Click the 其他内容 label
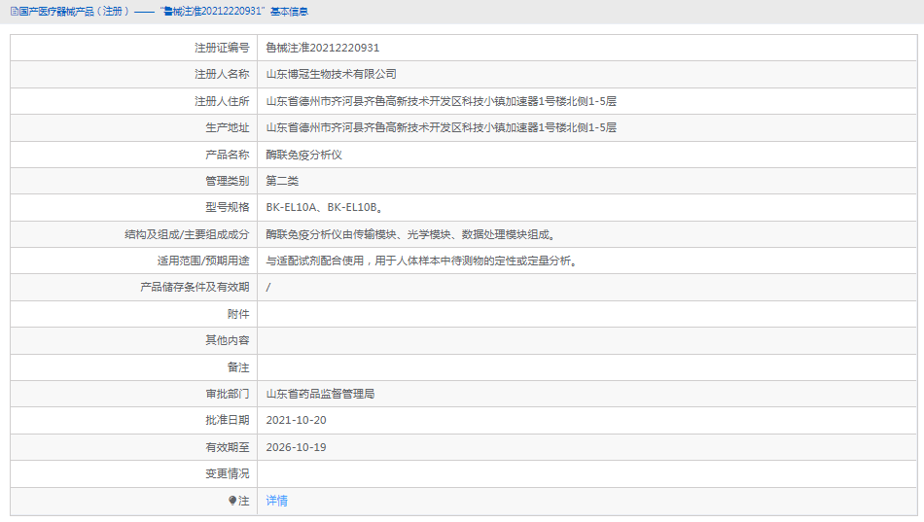The height and width of the screenshot is (522, 924). click(228, 340)
